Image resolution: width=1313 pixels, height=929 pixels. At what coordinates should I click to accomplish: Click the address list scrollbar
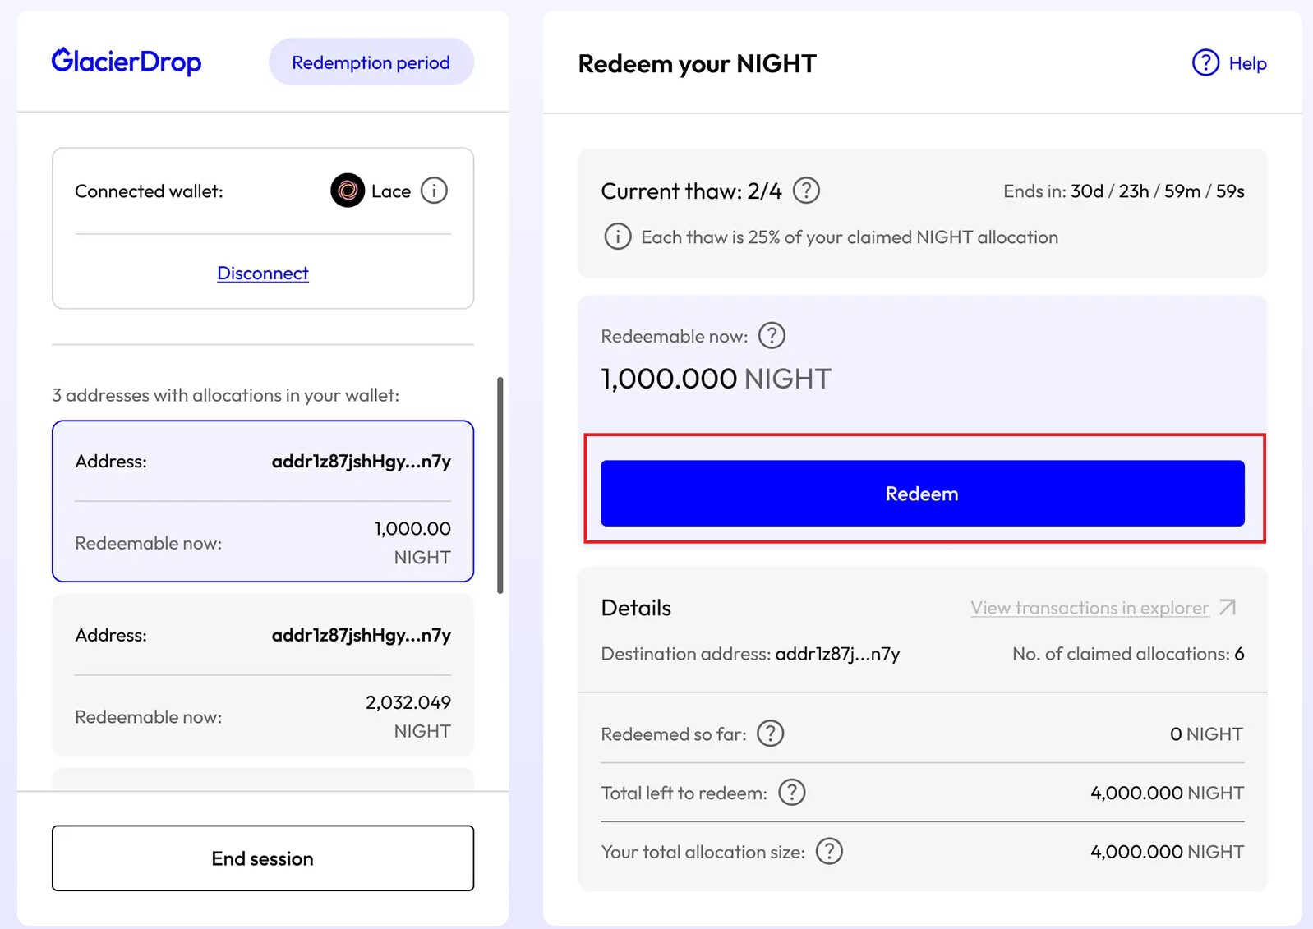pyautogui.click(x=500, y=485)
